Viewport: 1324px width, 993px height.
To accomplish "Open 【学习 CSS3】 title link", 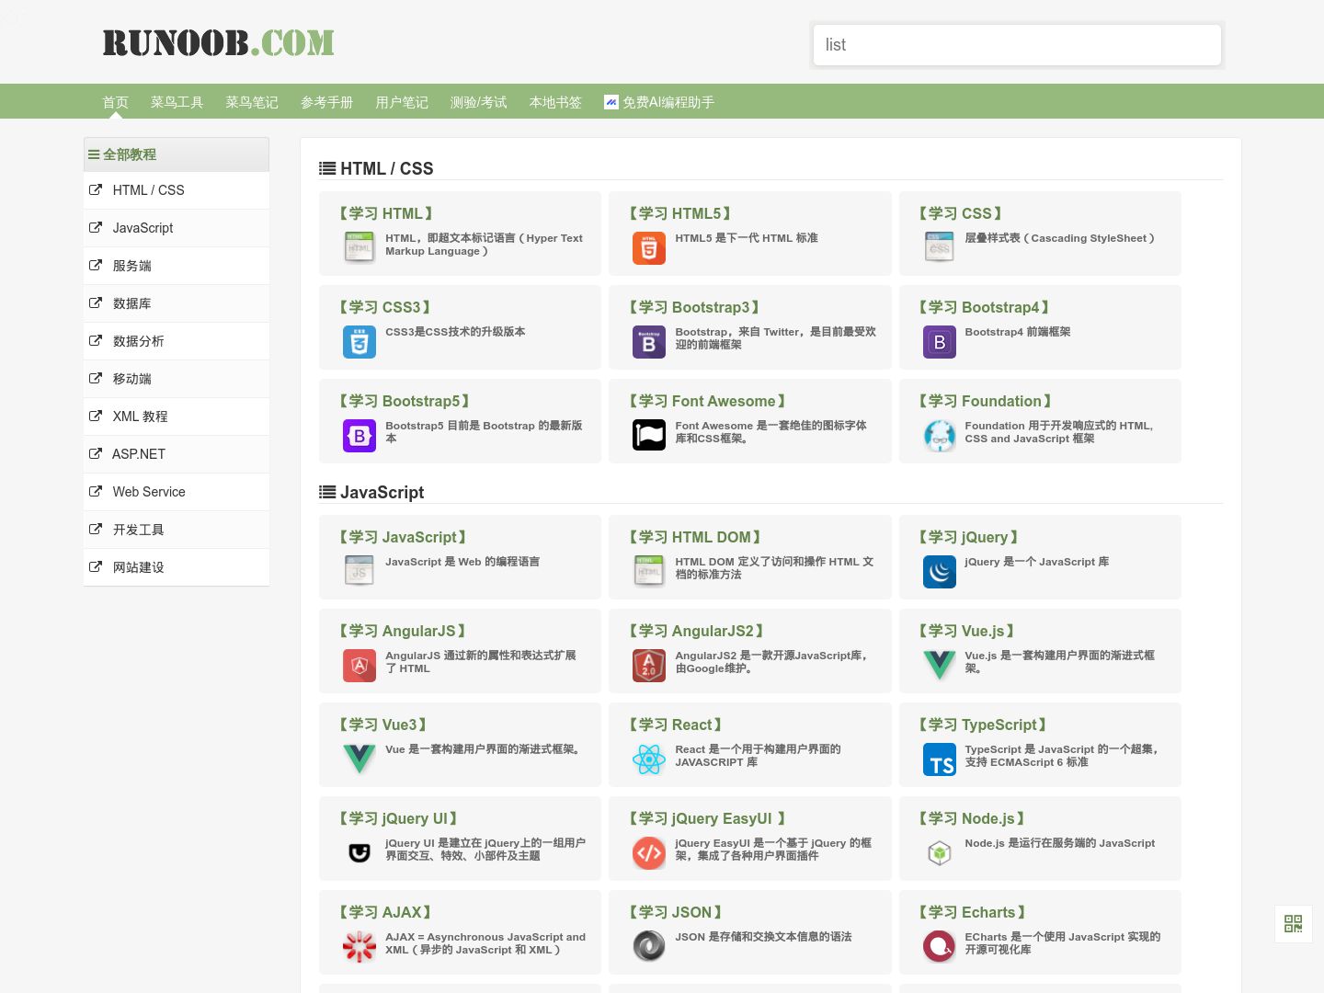I will coord(385,307).
